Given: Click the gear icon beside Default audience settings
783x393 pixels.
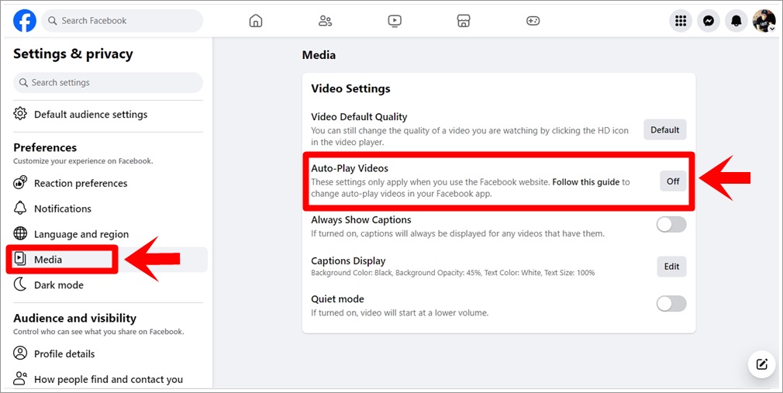Looking at the screenshot, I should click(20, 113).
